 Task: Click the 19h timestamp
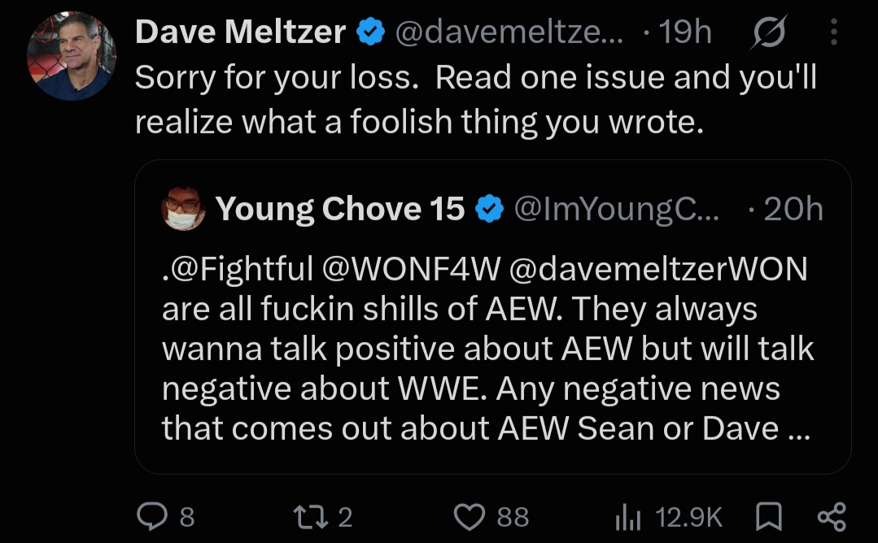point(685,32)
